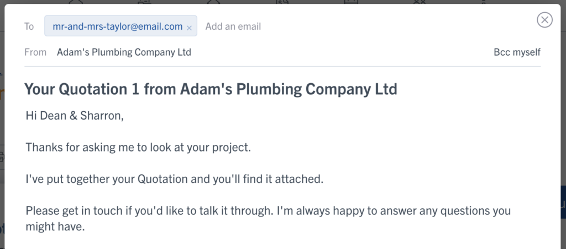This screenshot has height=249, width=566.
Task: Edit the email subject line
Action: [211, 89]
